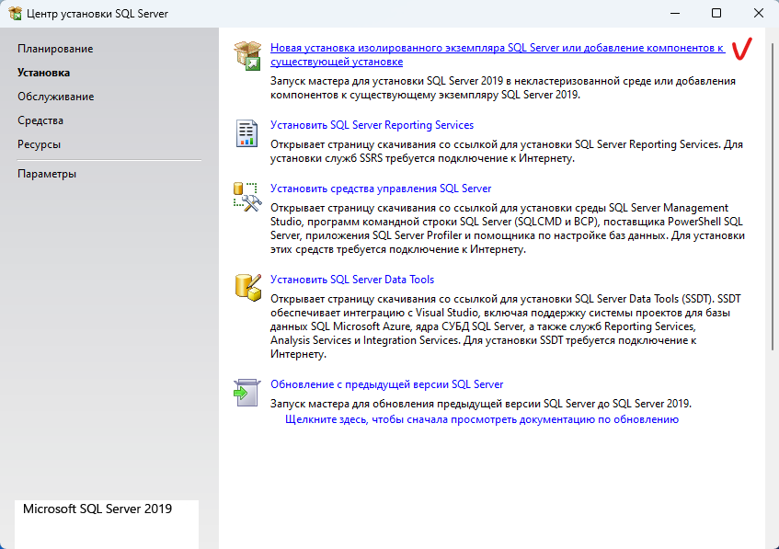Click the upgrade from previous version icon
The image size is (779, 549).
pyautogui.click(x=246, y=393)
